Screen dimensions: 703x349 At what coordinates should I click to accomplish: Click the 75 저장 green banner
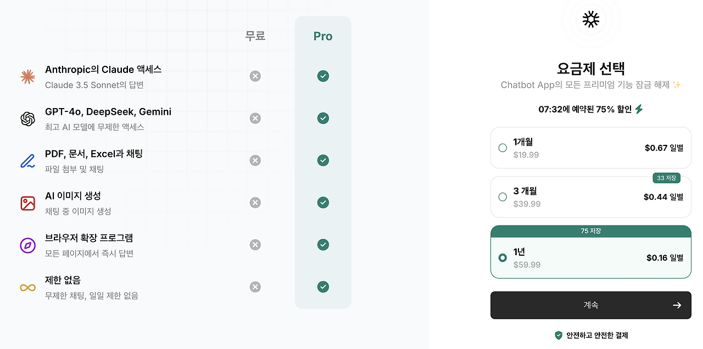click(x=590, y=231)
